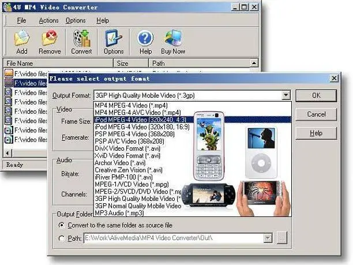Click the Convert toolbar icon

81,42
